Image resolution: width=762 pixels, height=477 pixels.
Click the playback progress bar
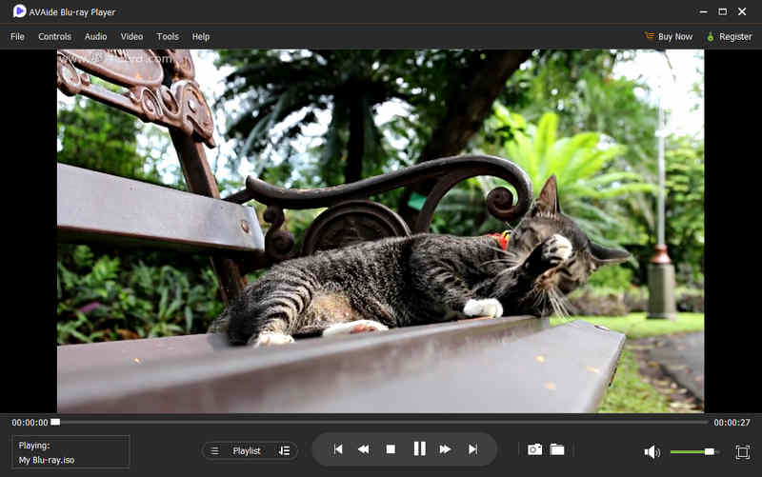pos(381,422)
